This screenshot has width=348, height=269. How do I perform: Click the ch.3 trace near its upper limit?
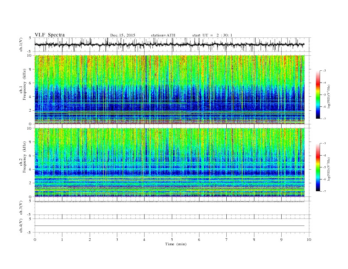[x=170, y=201]
